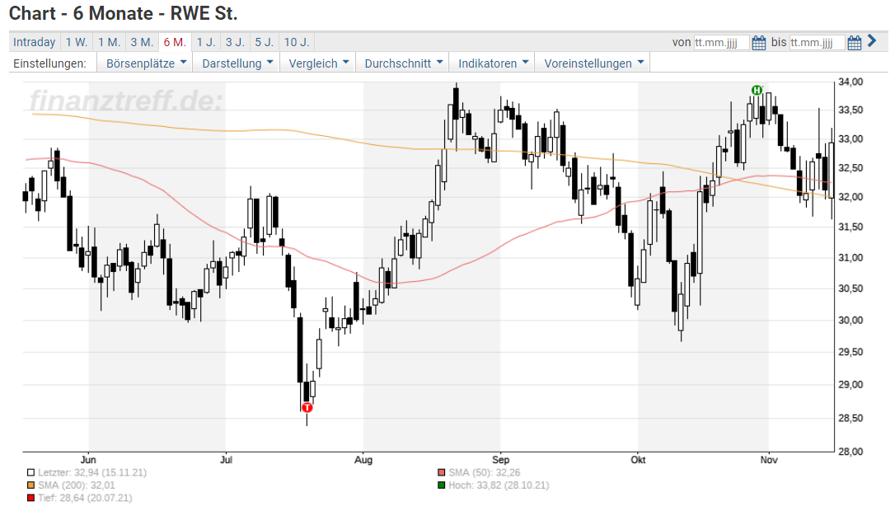Open the Indikatoren dropdown

pos(493,63)
